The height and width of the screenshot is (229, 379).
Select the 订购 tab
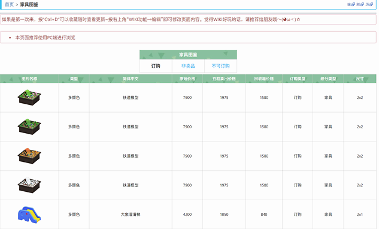tap(156, 66)
